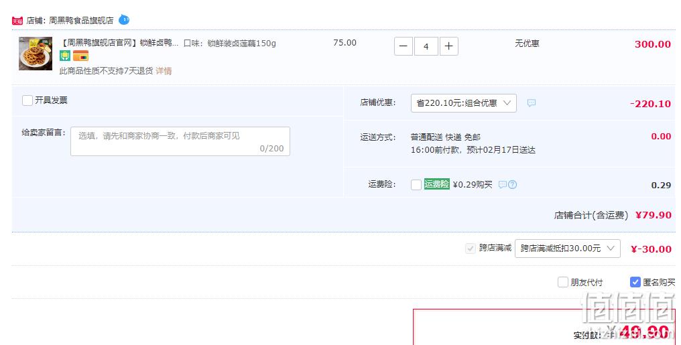
Task: Click the item subtotal 300.00
Action: tap(653, 44)
